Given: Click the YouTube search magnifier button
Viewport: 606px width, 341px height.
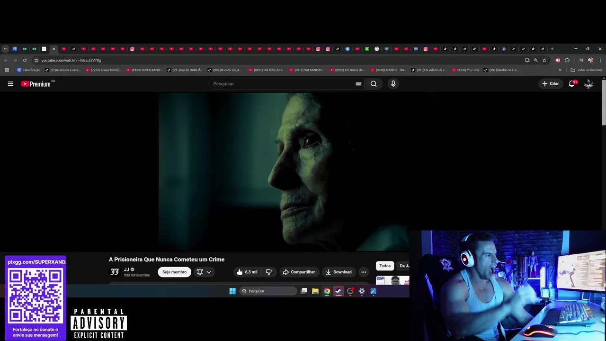Looking at the screenshot, I should [x=374, y=84].
